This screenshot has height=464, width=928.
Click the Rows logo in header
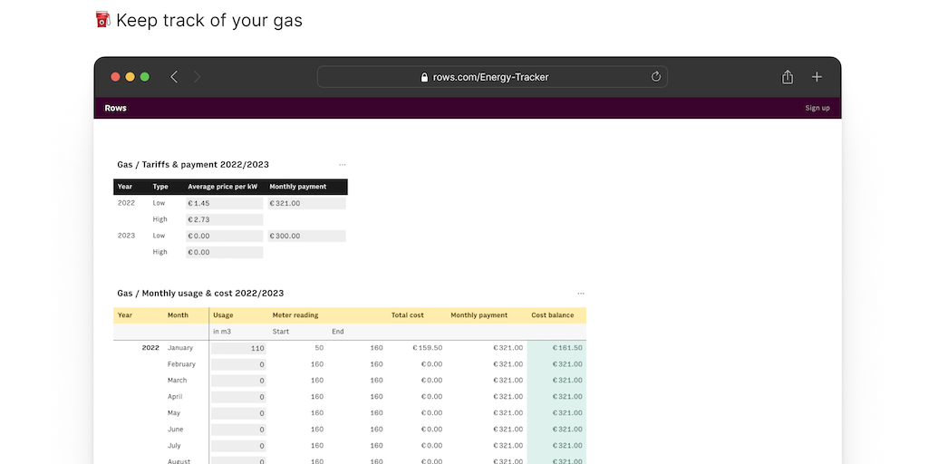[116, 108]
